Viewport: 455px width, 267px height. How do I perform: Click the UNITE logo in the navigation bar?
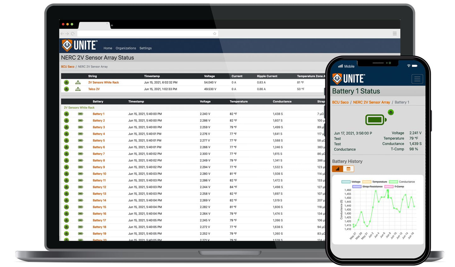[79, 45]
